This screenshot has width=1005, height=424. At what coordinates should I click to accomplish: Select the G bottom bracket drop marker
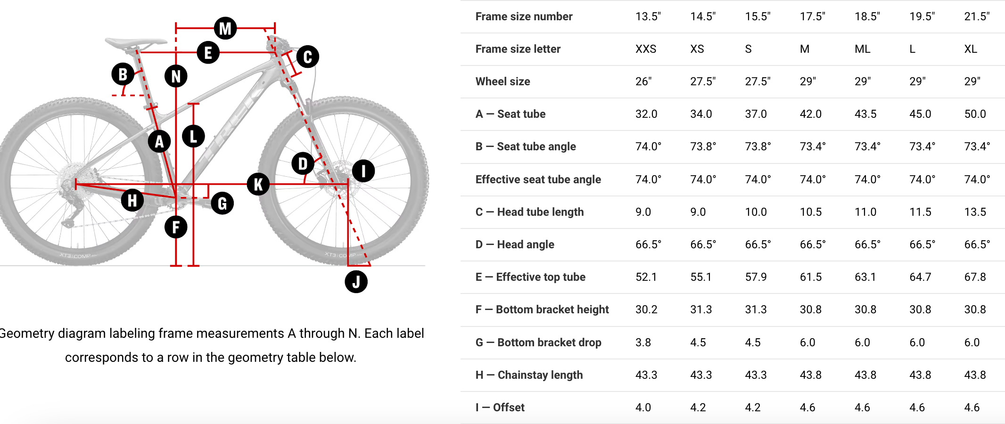[222, 203]
